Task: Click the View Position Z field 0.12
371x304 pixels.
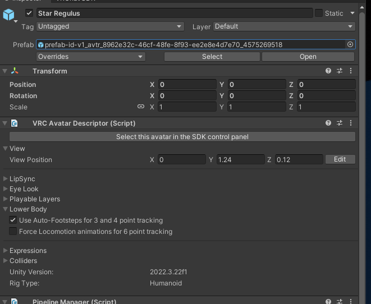Action: (x=299, y=159)
